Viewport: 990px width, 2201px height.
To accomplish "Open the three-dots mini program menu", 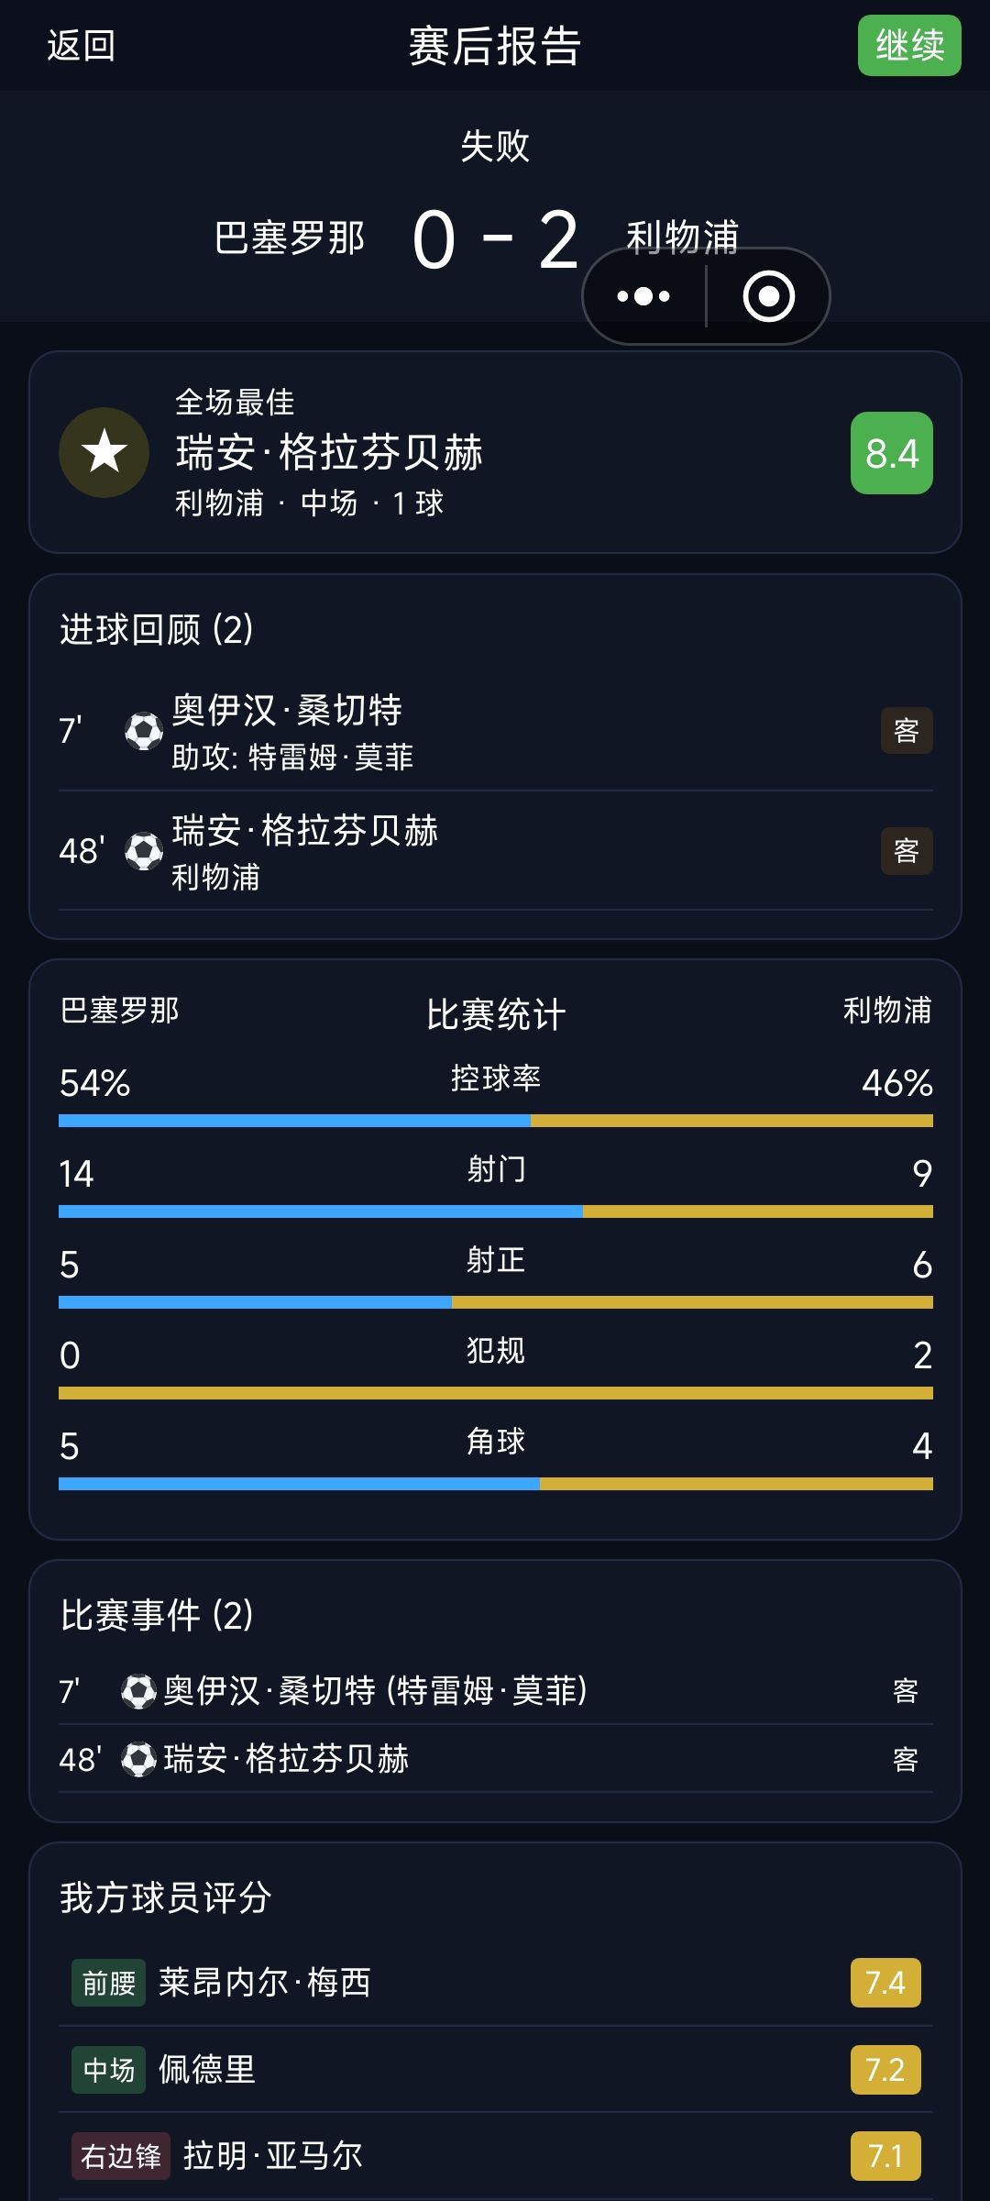I will 644,296.
